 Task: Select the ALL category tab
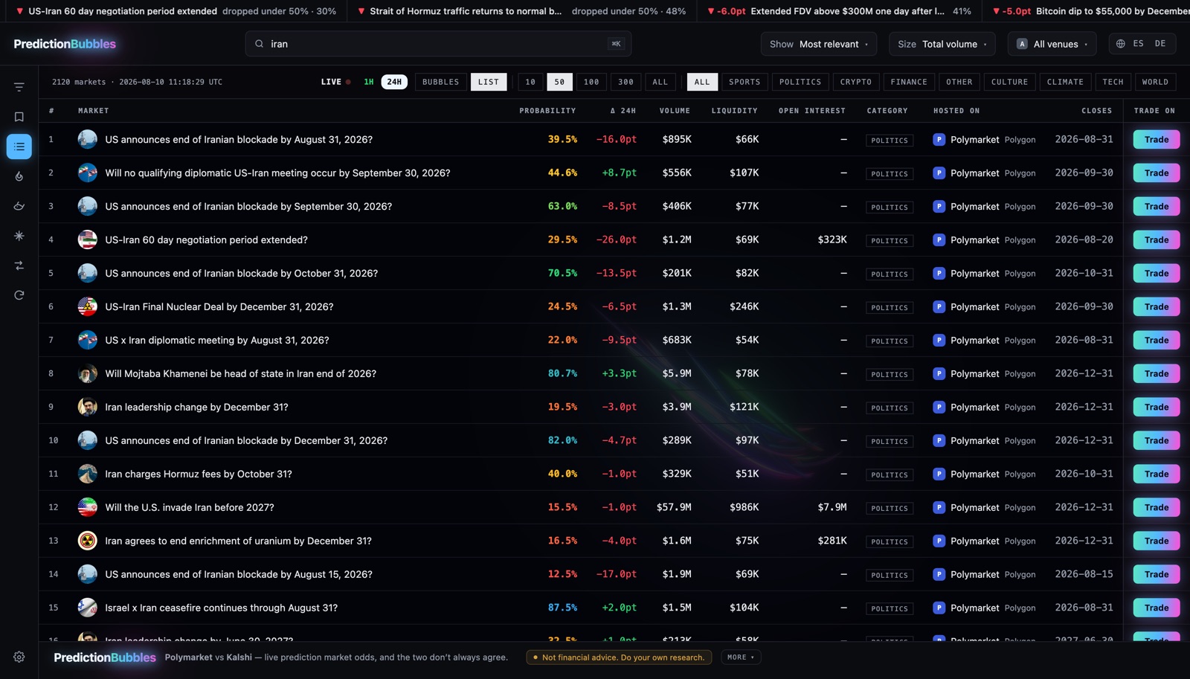pos(702,82)
